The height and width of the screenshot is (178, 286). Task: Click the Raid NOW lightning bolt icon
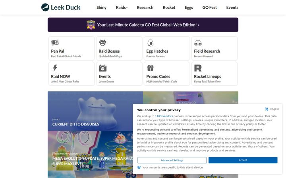(55, 68)
